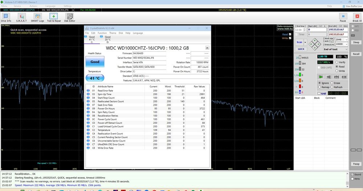Click the Scan button

point(299,42)
